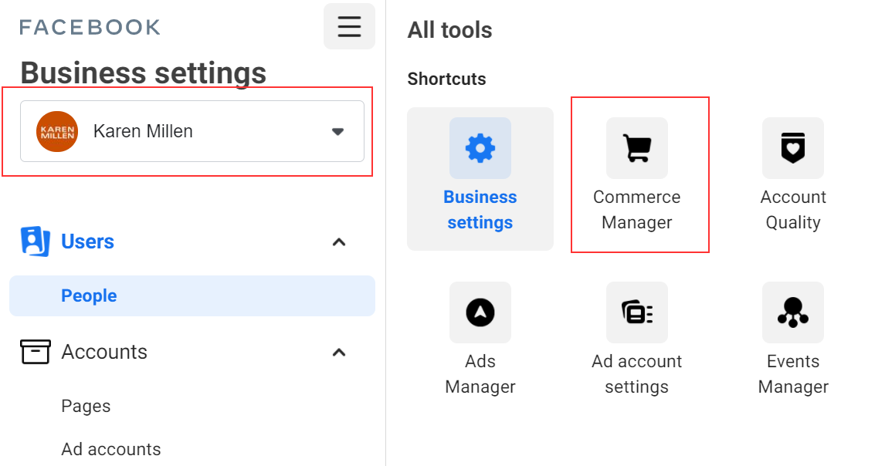Select the Account Quality shield icon
Image resolution: width=885 pixels, height=466 pixels.
pyautogui.click(x=792, y=148)
